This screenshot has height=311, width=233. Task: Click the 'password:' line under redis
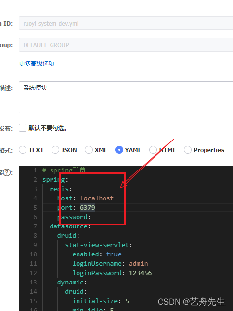click(x=74, y=217)
